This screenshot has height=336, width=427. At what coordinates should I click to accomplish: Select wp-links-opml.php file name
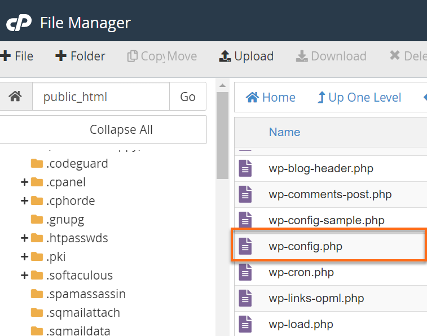pyautogui.click(x=316, y=298)
